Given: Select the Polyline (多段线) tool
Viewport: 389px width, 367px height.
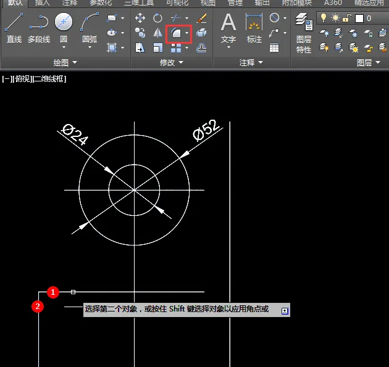Looking at the screenshot, I should pos(39,28).
